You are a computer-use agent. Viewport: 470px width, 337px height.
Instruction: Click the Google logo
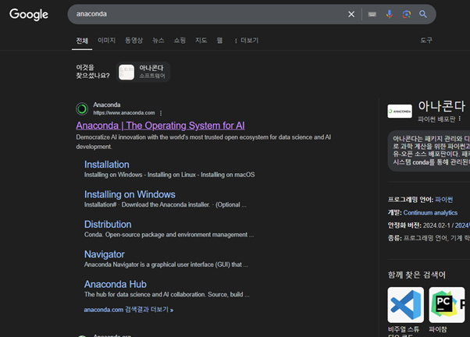(29, 14)
